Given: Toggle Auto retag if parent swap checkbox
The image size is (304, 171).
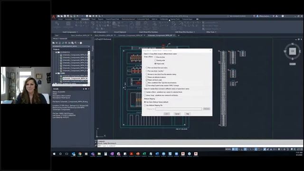Looking at the screenshot, I should (147, 85).
